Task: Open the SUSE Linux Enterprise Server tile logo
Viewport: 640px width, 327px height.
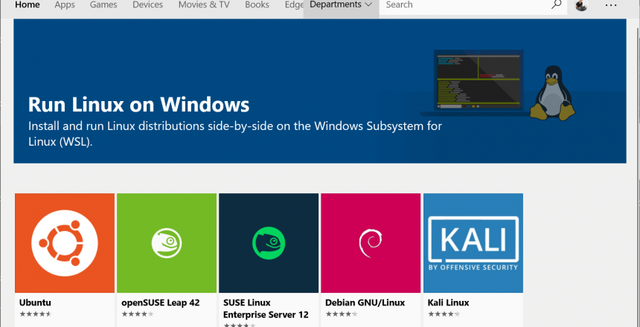Action: (x=269, y=243)
